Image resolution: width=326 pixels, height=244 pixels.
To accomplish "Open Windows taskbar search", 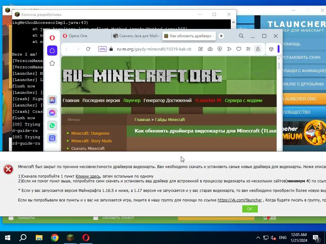I will tap(23, 238).
